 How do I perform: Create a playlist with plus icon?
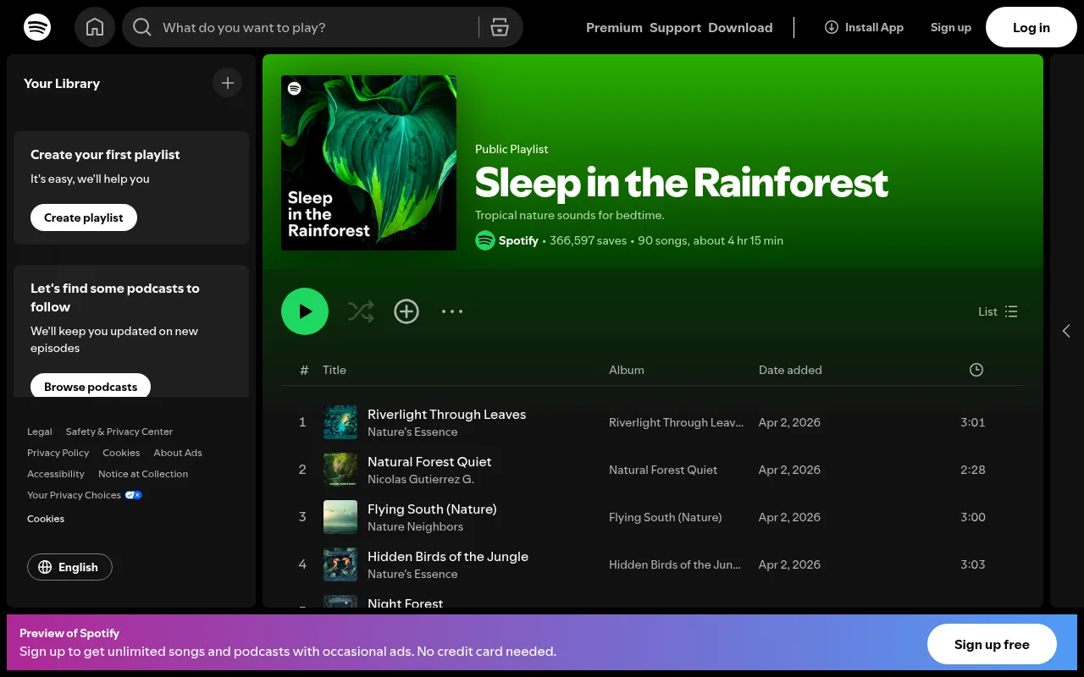[227, 83]
